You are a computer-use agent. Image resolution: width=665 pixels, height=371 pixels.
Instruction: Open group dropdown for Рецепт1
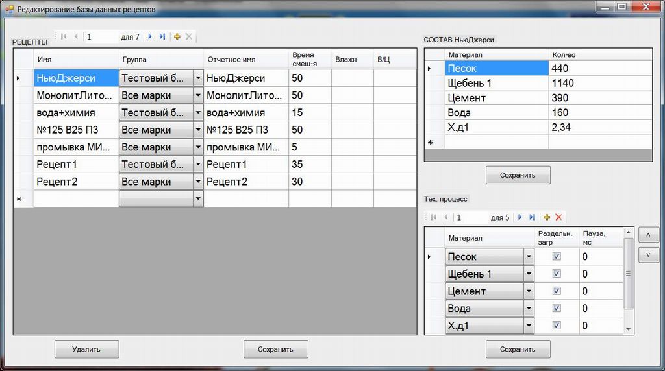pyautogui.click(x=198, y=164)
